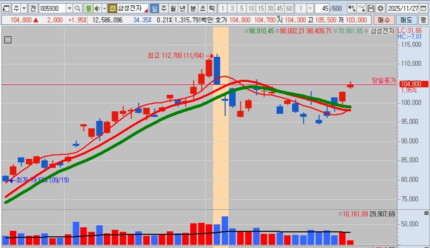Click the speaker sound icon

coord(97,8)
